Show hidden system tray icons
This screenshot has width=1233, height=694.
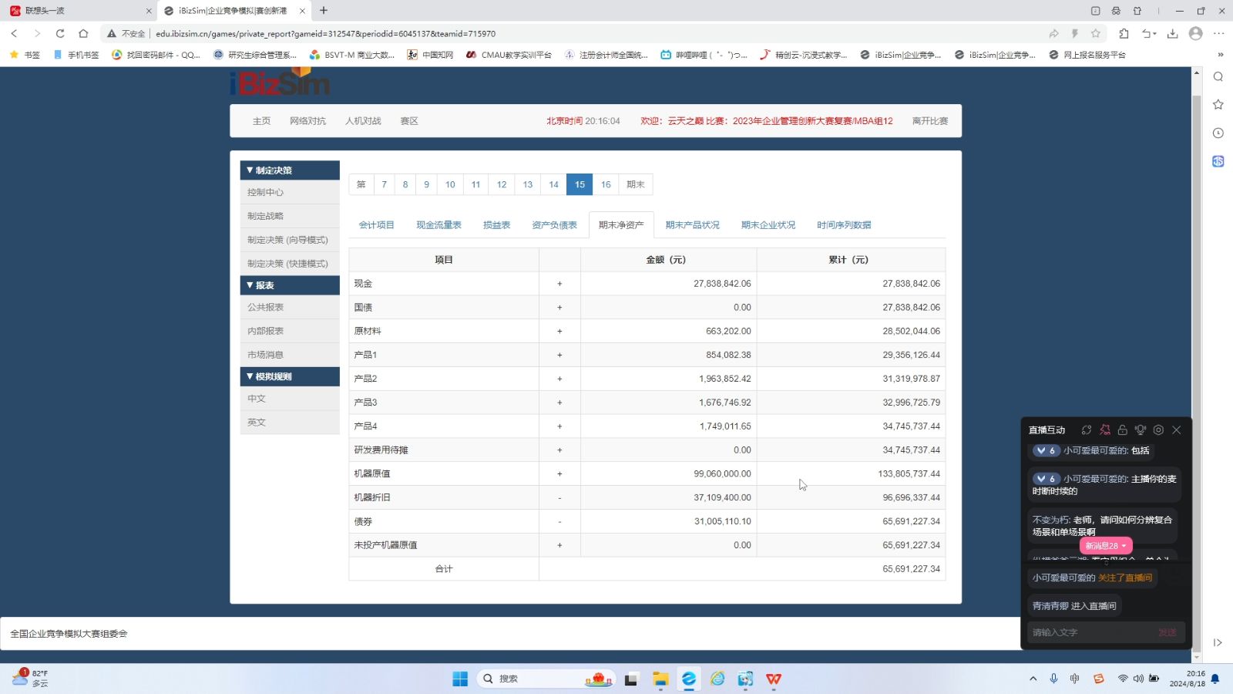point(1033,679)
